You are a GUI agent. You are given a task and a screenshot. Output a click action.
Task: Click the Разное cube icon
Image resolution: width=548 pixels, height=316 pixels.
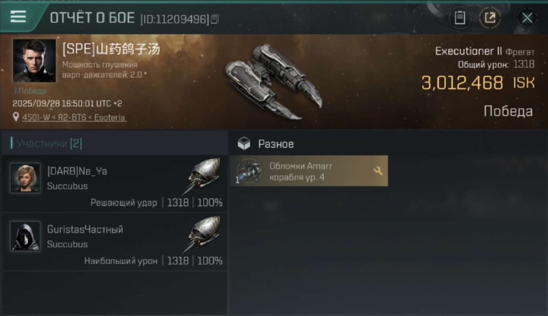click(244, 144)
